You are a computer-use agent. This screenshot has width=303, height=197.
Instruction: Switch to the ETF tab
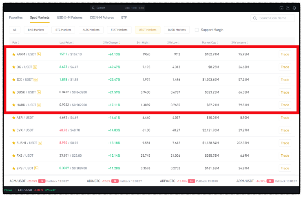point(124,18)
